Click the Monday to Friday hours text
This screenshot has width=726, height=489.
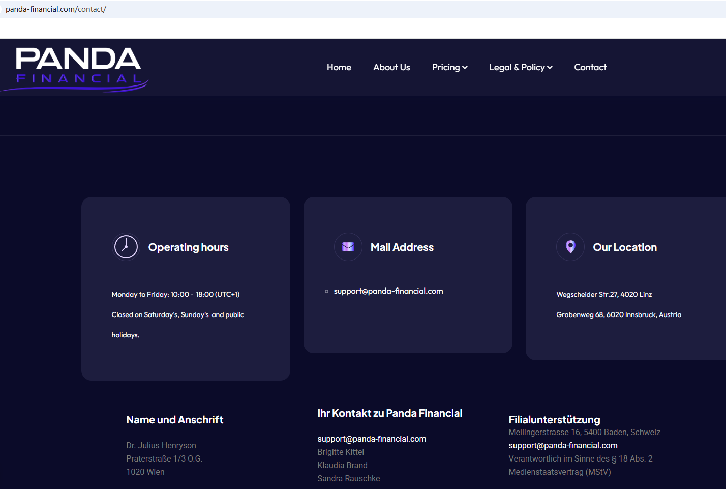tap(175, 294)
